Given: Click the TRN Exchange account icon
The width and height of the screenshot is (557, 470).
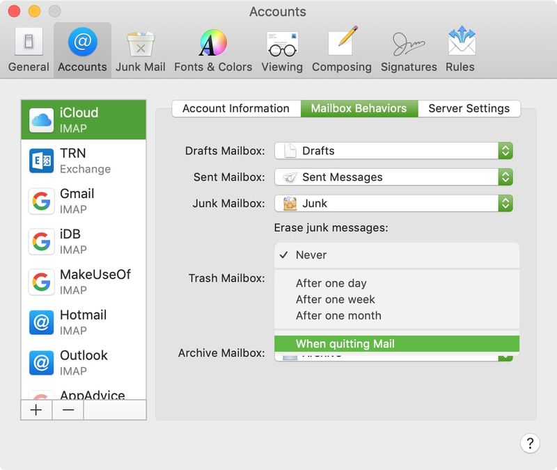Looking at the screenshot, I should coord(42,161).
